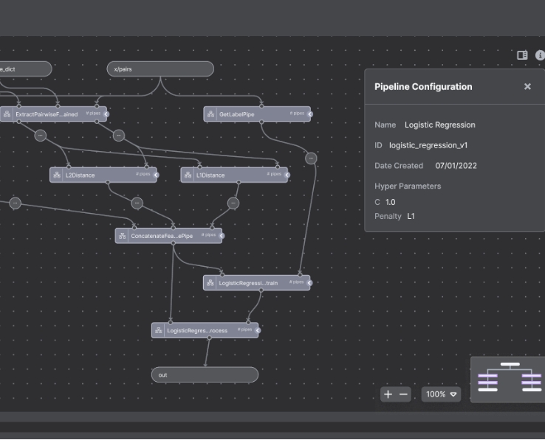Screen dimensions: 545x440
Task: Click the zoom out minus button
Action: [x=404, y=394]
